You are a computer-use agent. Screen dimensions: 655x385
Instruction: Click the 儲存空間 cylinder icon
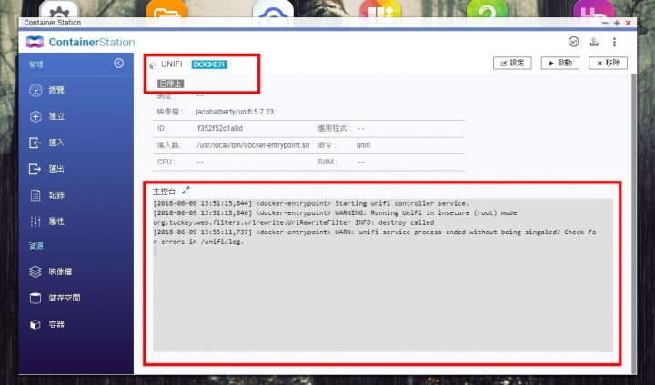[x=35, y=298]
